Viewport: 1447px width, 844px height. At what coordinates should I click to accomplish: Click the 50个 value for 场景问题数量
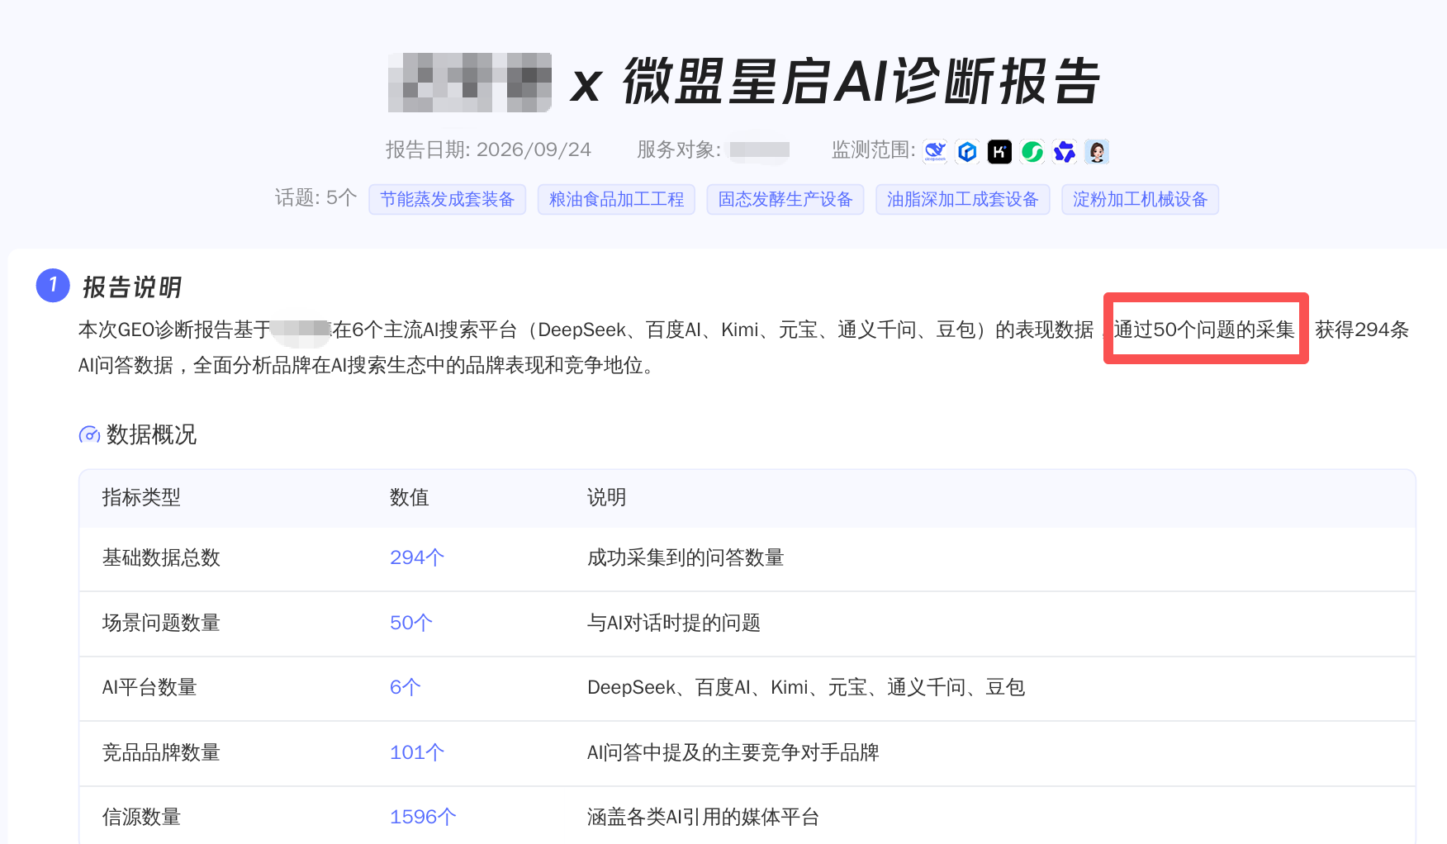click(x=411, y=623)
